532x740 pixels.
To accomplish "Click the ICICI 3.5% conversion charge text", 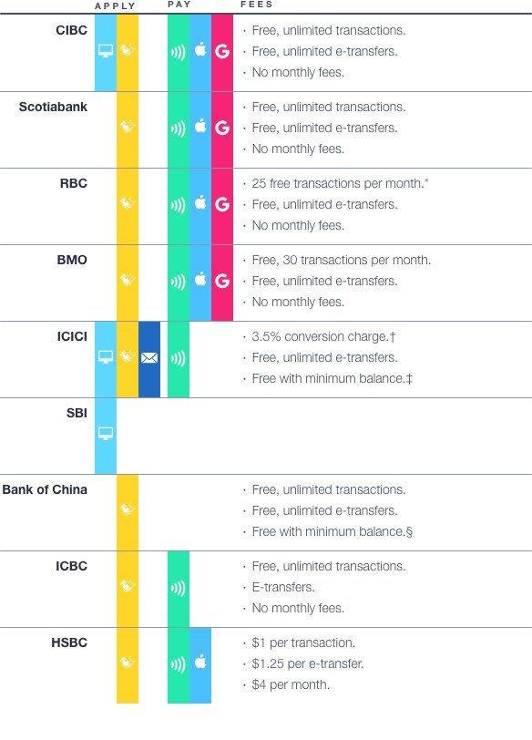I will tap(324, 337).
